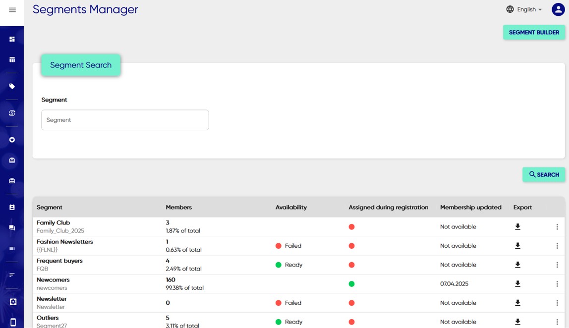Viewport: 569px width, 328px height.
Task: Sort table by Members column header
Action: tap(178, 207)
